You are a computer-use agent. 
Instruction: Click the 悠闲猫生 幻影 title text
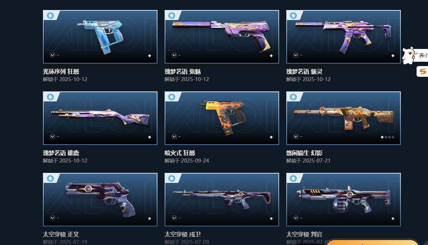[304, 153]
